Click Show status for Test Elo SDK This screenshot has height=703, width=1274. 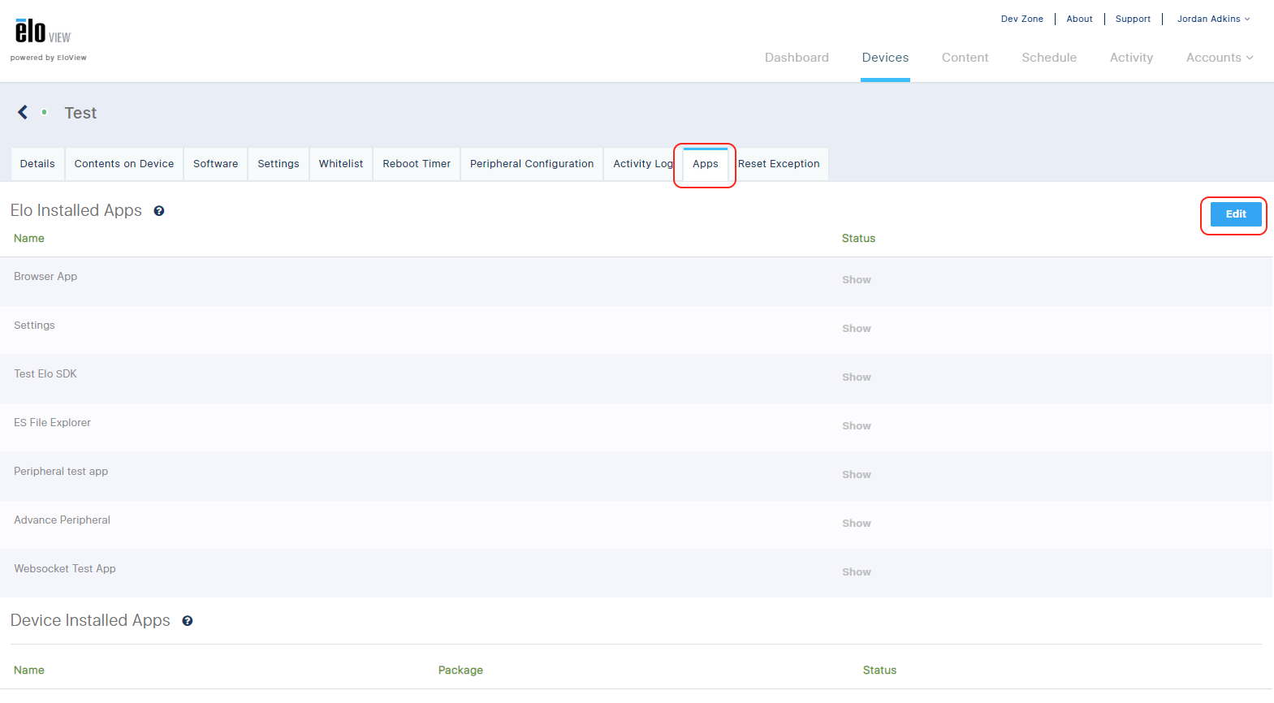click(x=857, y=377)
